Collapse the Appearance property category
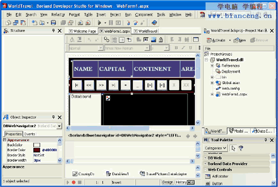The height and width of the screenshot is (187, 278). [5, 140]
